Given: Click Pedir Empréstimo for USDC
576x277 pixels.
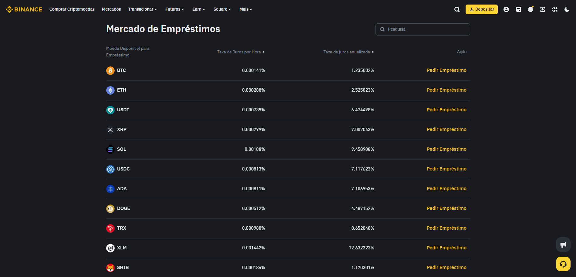Looking at the screenshot, I should coord(446,169).
